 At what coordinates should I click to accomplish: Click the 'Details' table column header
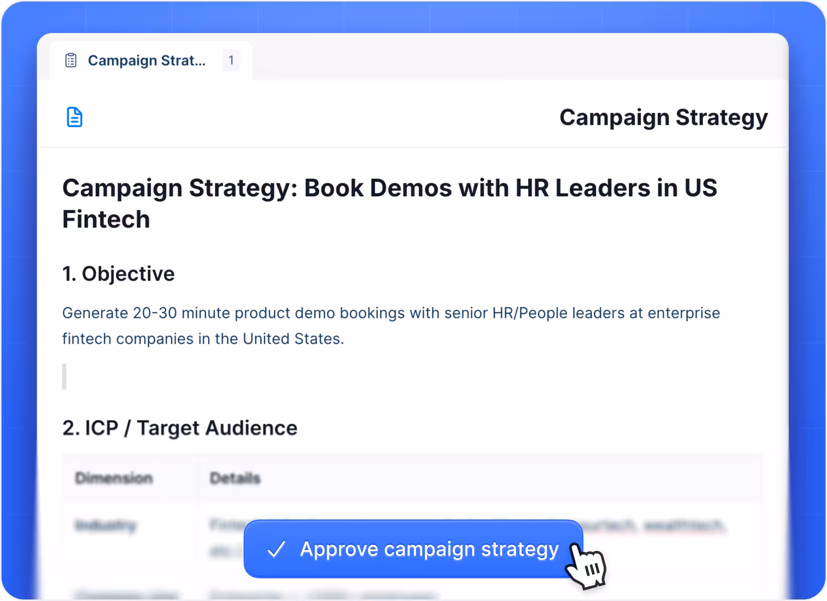point(235,478)
